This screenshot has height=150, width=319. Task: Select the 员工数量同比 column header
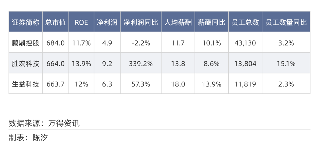[286, 22]
